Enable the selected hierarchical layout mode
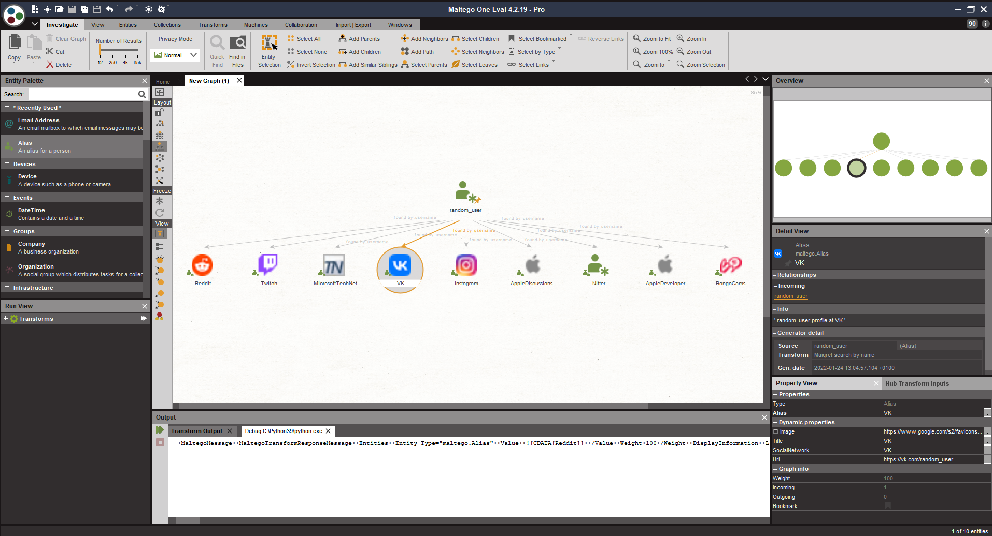Screen dimensions: 992x536 (160, 146)
